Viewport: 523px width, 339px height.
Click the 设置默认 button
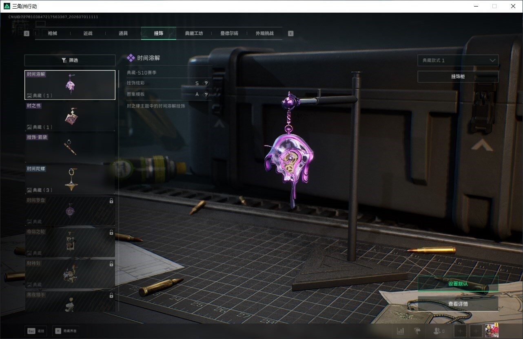(x=458, y=284)
